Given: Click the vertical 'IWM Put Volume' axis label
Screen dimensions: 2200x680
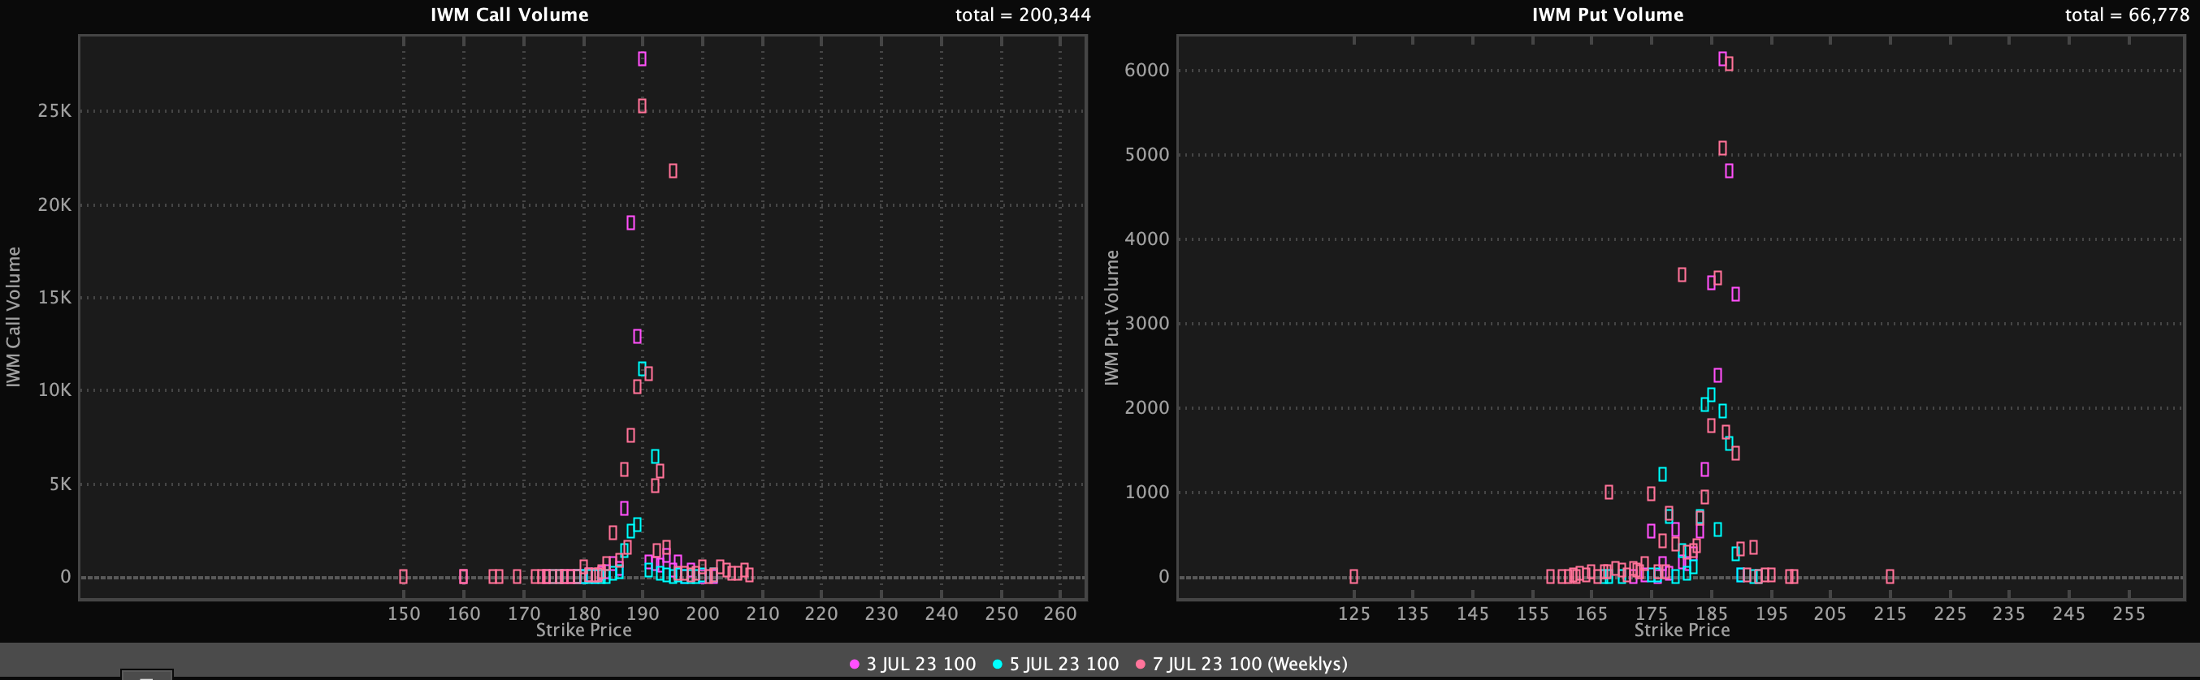Looking at the screenshot, I should (1111, 317).
